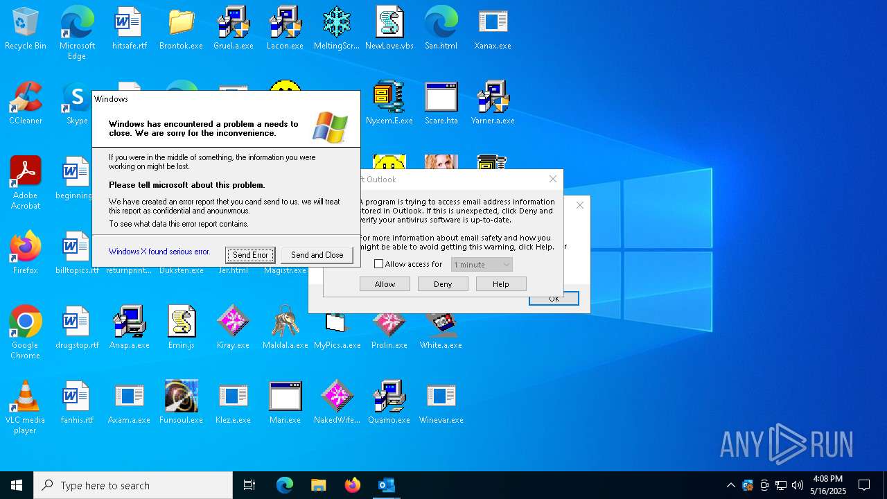Screen dimensions: 887x499
Task: Select fanhis.rtf document icon
Action: pos(77,403)
